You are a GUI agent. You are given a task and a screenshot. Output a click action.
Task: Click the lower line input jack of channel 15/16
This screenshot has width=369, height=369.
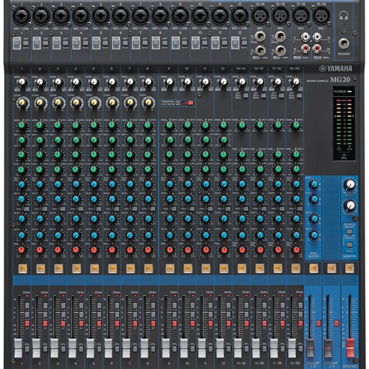(280, 51)
